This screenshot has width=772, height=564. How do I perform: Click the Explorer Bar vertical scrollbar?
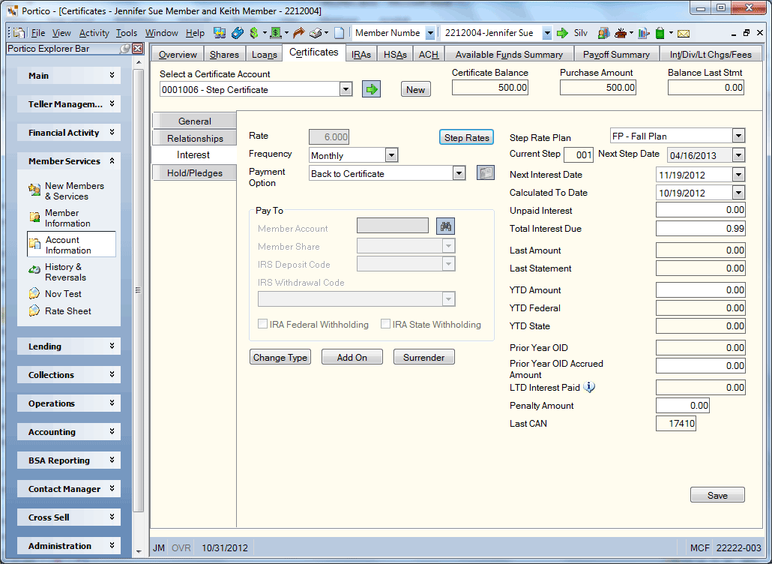pos(139,290)
